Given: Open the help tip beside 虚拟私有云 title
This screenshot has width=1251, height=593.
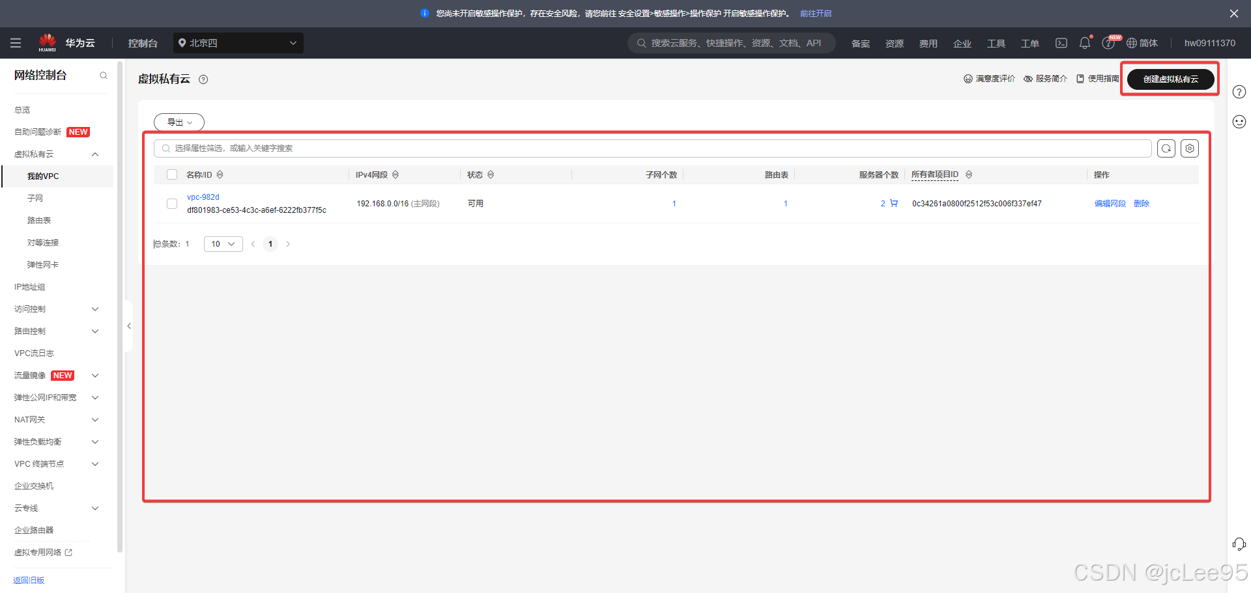Looking at the screenshot, I should [x=203, y=79].
